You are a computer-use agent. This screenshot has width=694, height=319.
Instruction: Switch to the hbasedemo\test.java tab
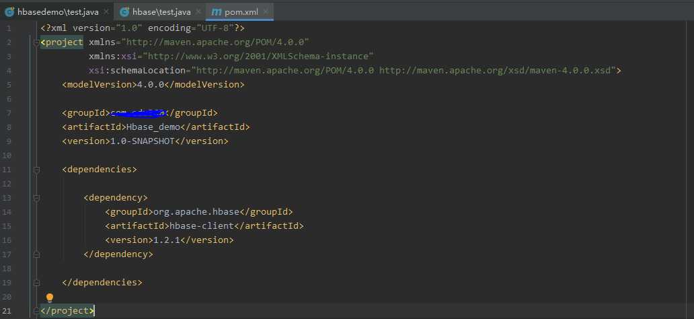pyautogui.click(x=56, y=11)
